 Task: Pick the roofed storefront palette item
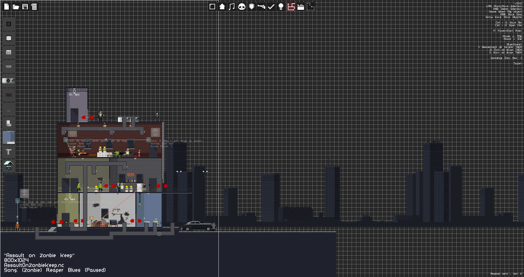click(9, 165)
